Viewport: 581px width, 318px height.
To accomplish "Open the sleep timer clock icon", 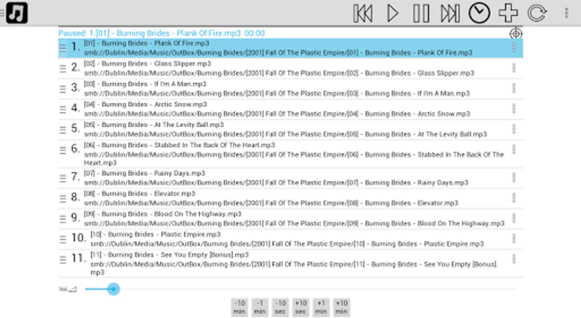I will (x=479, y=13).
